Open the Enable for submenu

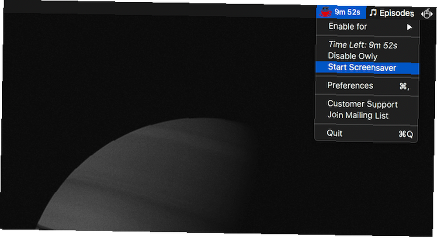click(x=368, y=27)
